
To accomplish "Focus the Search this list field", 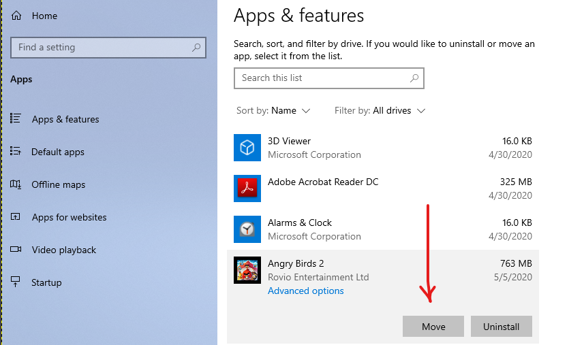I will pos(328,78).
